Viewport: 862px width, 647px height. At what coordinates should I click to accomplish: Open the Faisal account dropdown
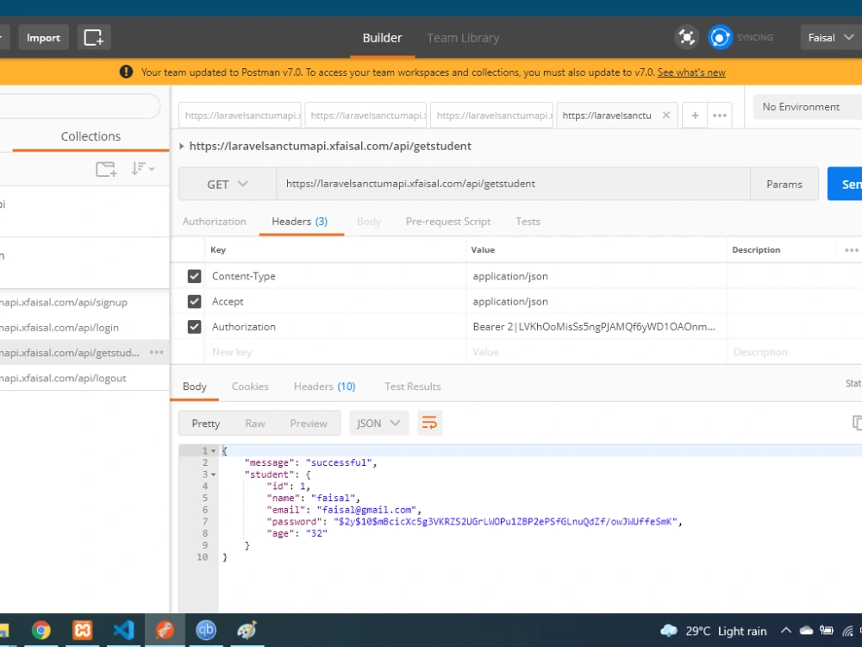pos(831,37)
